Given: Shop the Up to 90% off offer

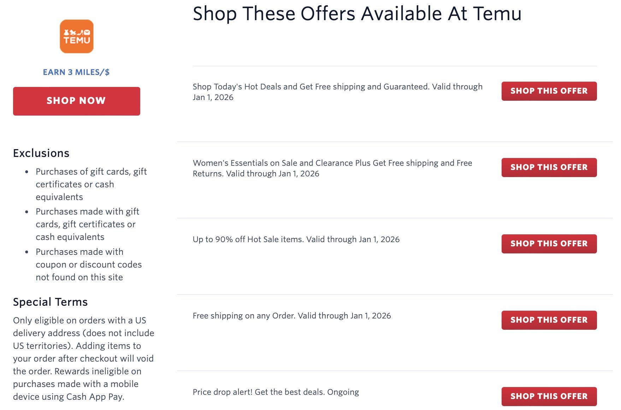Looking at the screenshot, I should [549, 244].
